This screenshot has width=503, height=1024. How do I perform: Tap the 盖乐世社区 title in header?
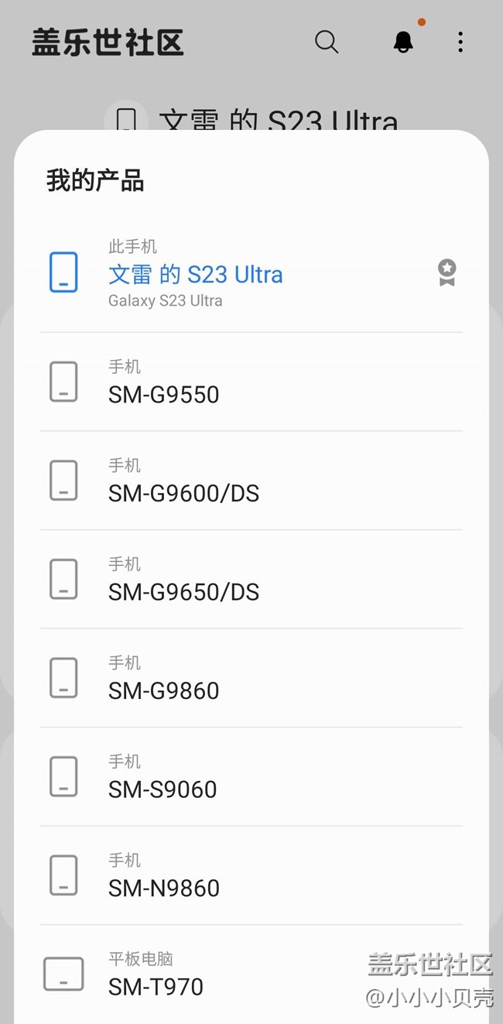coord(108,43)
